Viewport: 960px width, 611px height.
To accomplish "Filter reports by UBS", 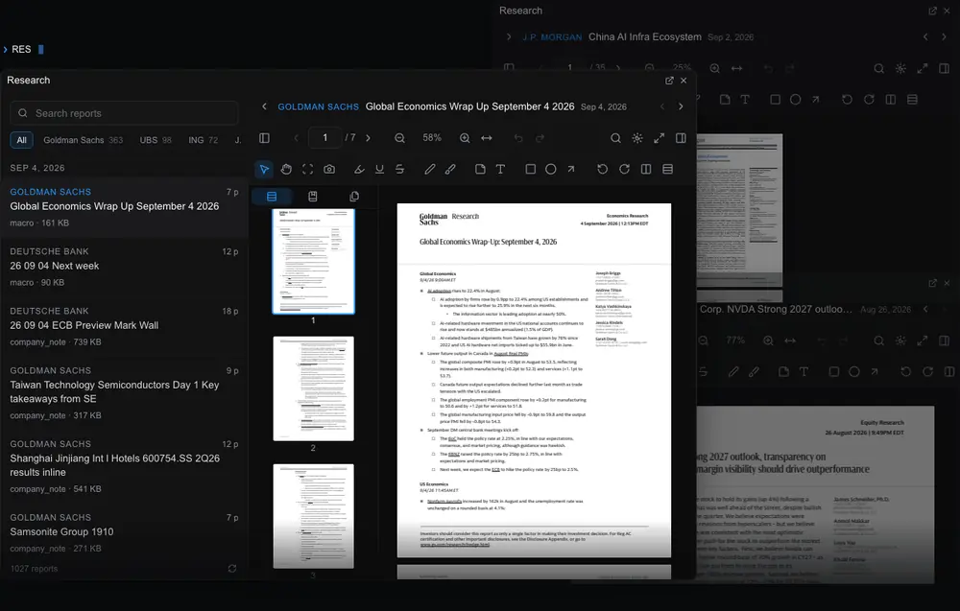I will click(156, 140).
